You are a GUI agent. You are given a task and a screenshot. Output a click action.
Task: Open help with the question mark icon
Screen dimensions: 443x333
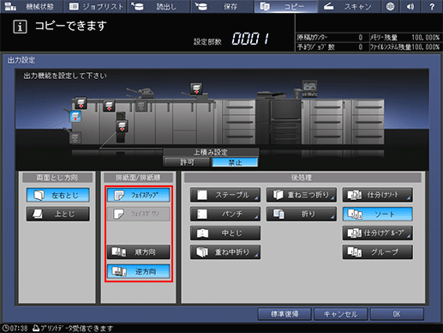[x=432, y=6]
